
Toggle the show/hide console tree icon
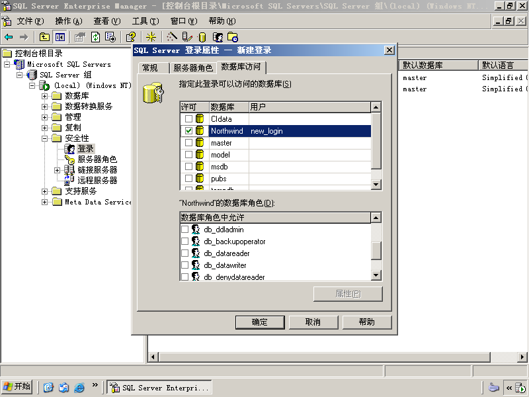(x=60, y=37)
